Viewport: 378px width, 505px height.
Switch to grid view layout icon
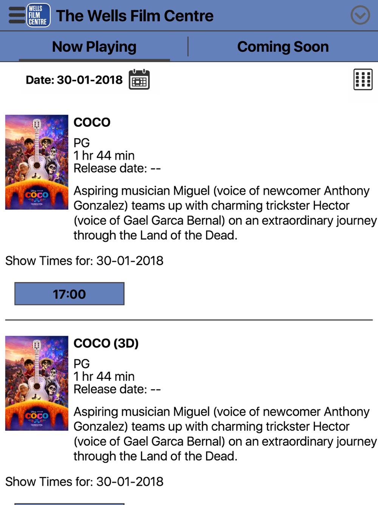363,79
